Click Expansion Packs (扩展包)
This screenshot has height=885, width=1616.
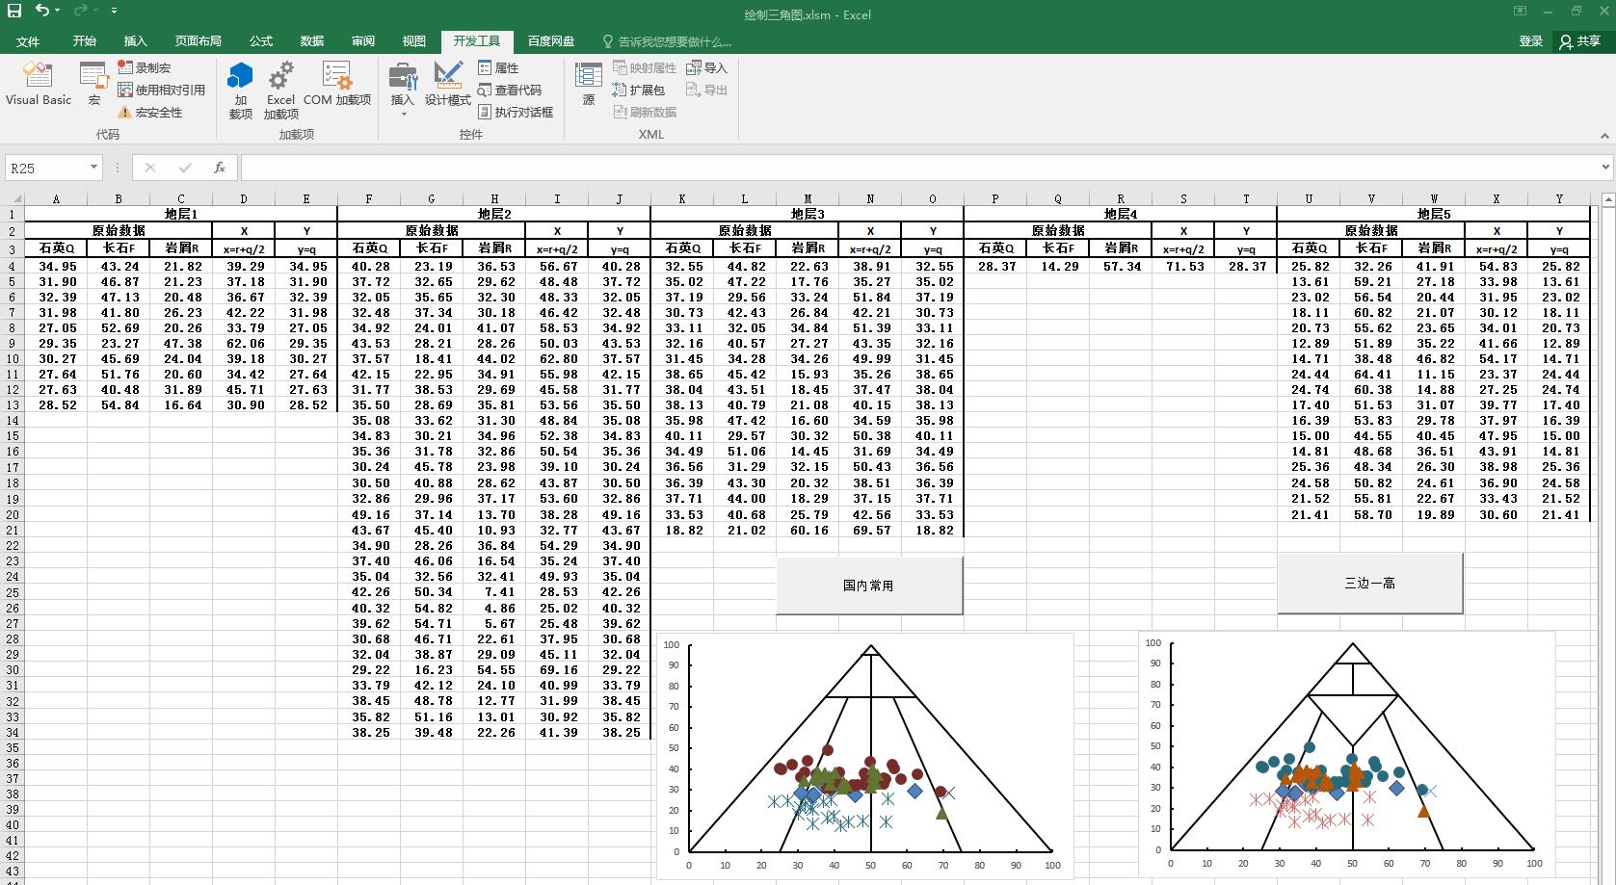(639, 90)
